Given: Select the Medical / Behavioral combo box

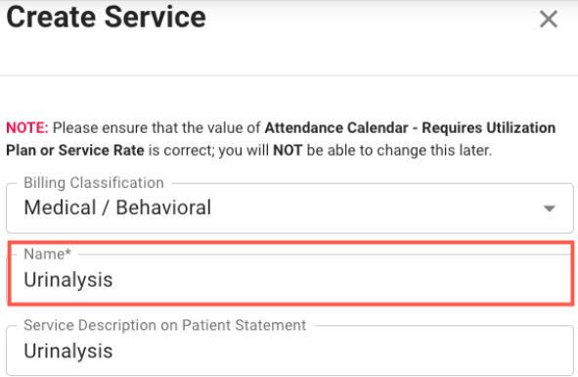Looking at the screenshot, I should 289,209.
